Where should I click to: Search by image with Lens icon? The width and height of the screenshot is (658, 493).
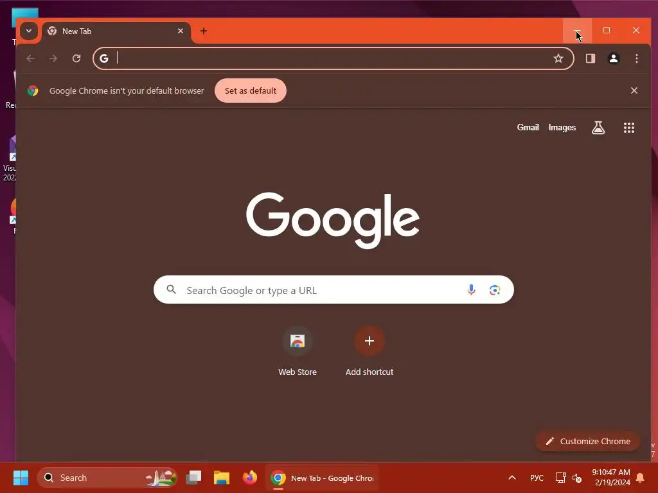(495, 290)
